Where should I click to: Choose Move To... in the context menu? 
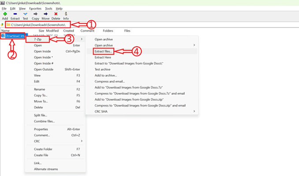tap(55, 101)
